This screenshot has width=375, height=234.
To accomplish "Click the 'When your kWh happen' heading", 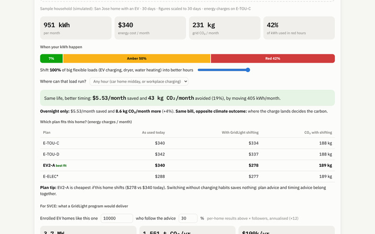I will (x=61, y=47).
